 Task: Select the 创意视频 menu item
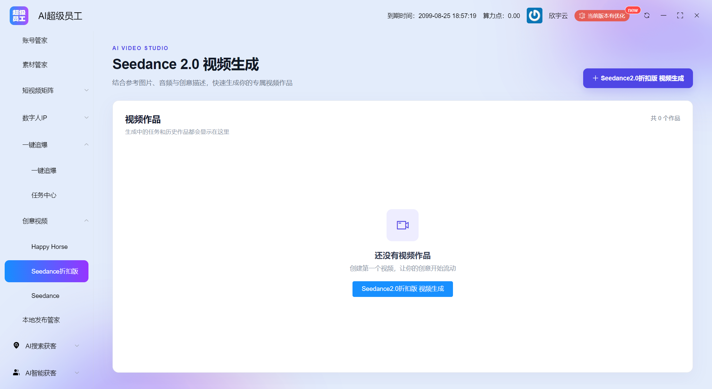click(x=47, y=221)
